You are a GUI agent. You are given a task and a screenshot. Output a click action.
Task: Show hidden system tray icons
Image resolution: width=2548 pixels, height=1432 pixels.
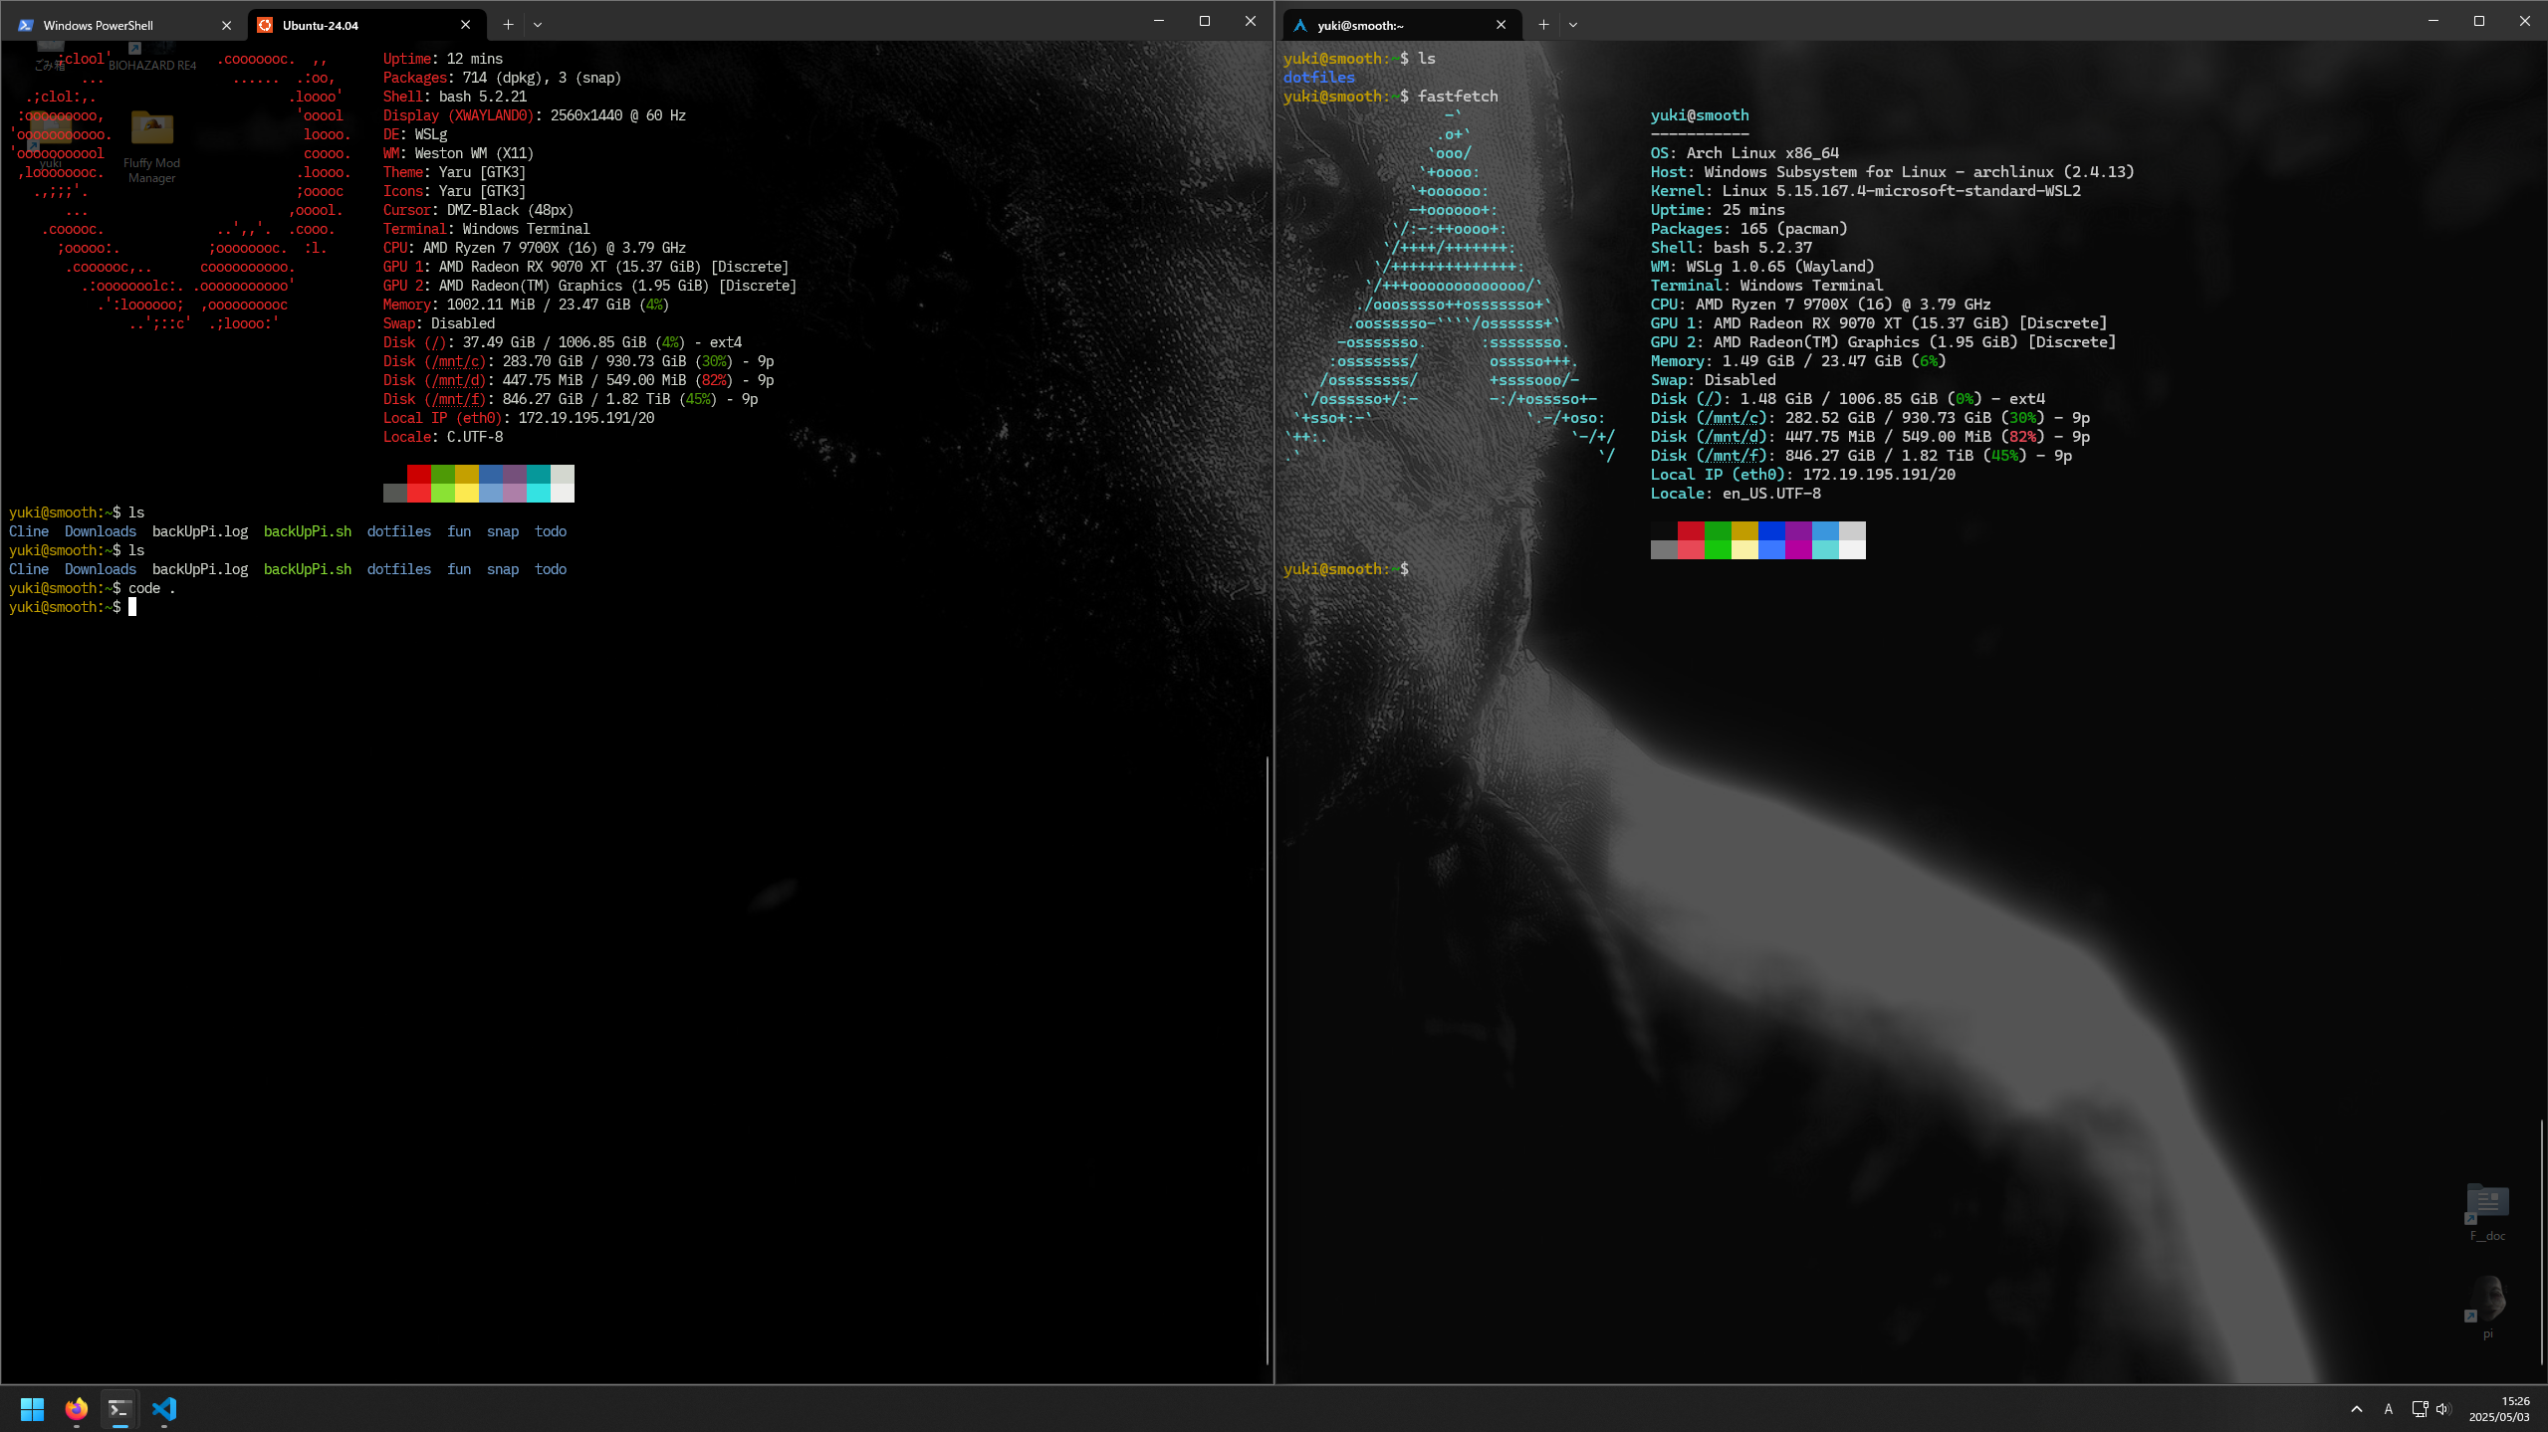coord(2356,1409)
